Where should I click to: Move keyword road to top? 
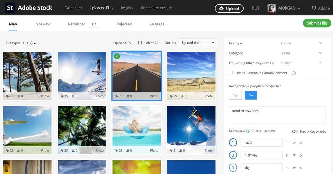294,143
